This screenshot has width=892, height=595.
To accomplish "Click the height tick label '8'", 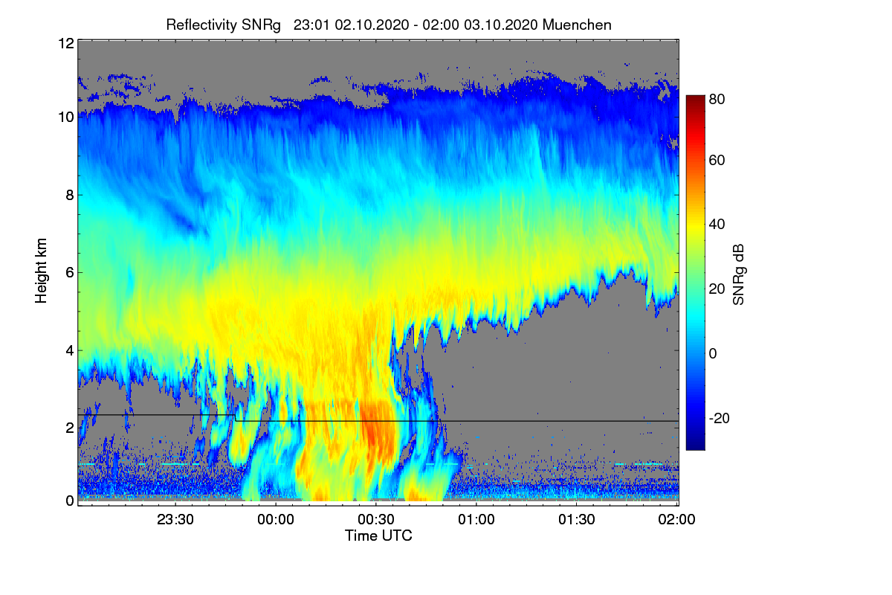I will pyautogui.click(x=69, y=195).
